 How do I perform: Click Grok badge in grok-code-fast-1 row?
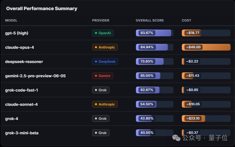point(101,90)
